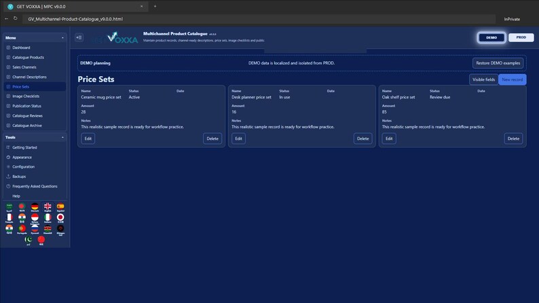
Task: Switch language with the Spanish flag
Action: pyautogui.click(x=60, y=207)
